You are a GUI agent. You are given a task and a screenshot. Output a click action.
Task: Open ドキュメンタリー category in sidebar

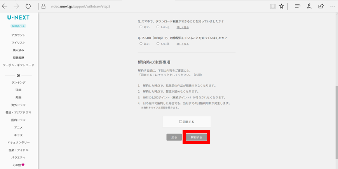coord(18,143)
